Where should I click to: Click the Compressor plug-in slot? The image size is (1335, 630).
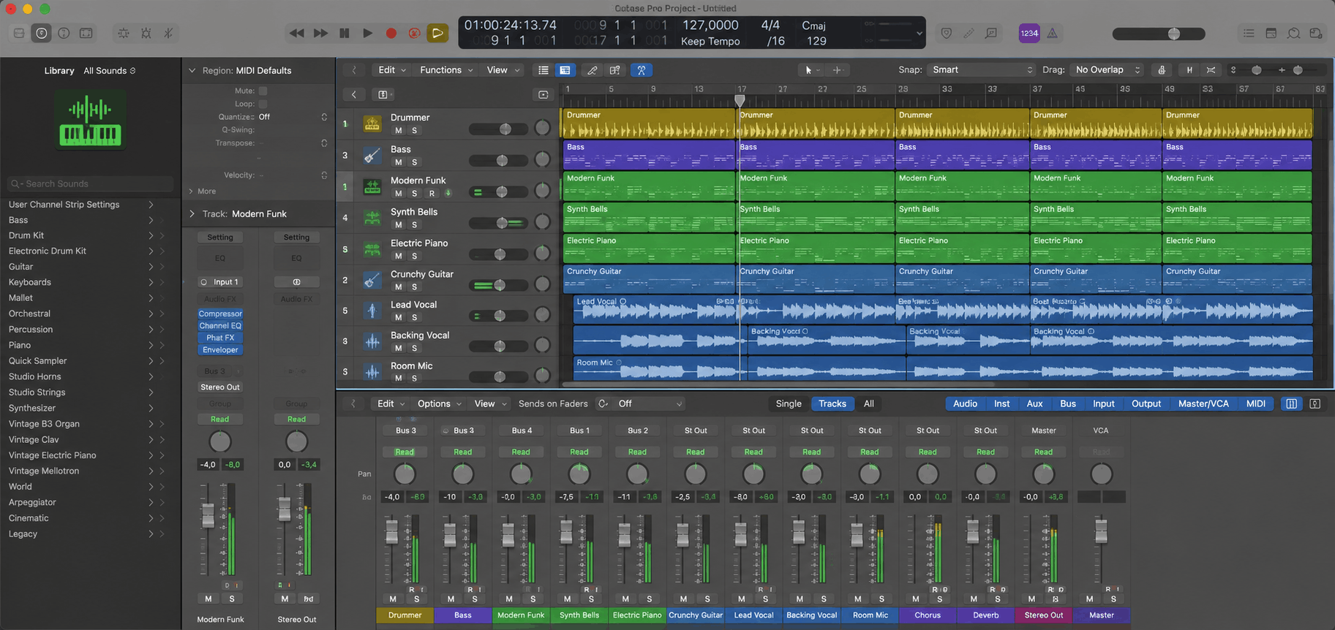click(x=220, y=314)
